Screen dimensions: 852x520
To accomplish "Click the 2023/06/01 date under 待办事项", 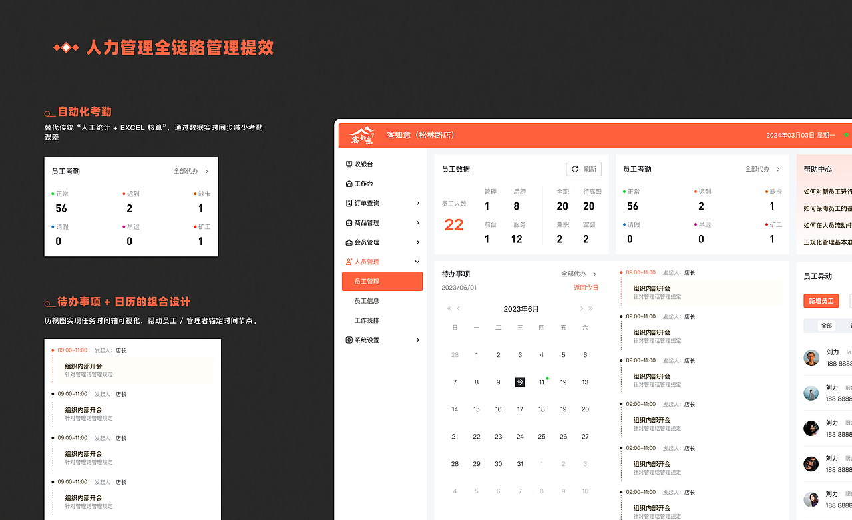I will click(459, 288).
